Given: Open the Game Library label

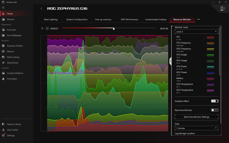Looking at the screenshot, I should point(13,57).
